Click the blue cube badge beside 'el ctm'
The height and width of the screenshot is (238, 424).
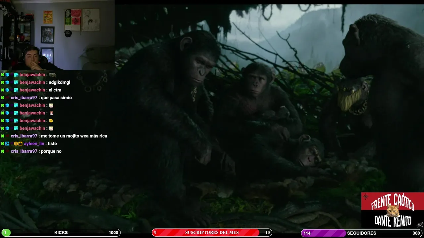coord(7,90)
